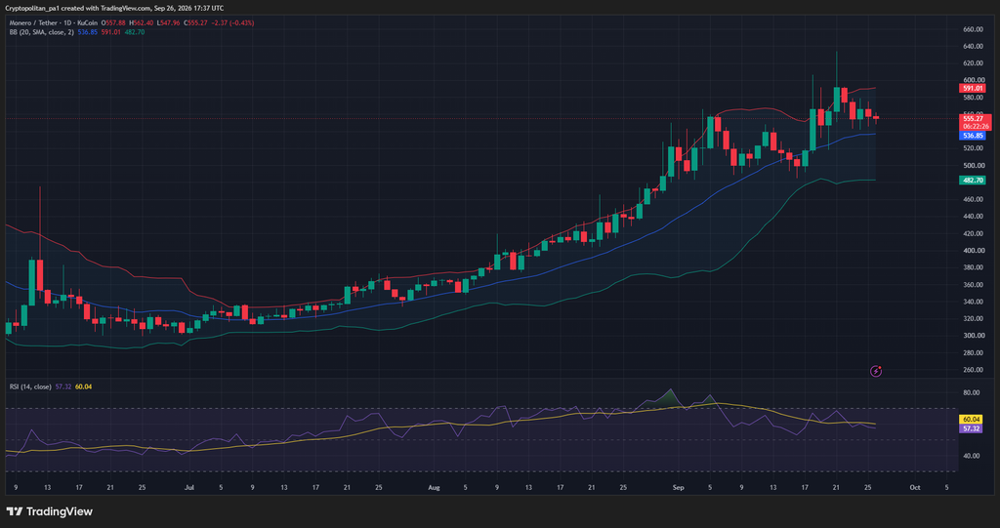Click the red 555.27 current price tag

point(976,119)
